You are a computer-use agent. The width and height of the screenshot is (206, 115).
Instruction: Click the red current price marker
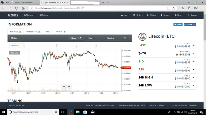tap(126, 68)
